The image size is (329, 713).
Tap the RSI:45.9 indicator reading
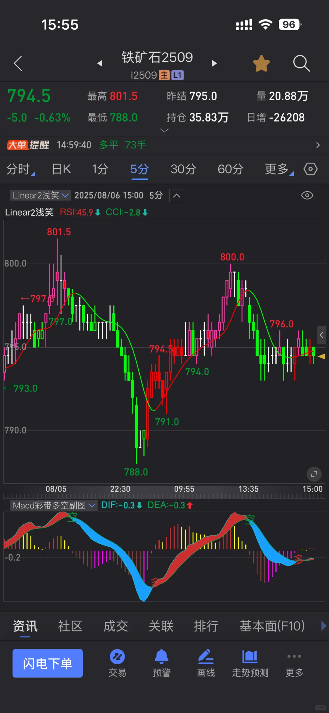pos(80,212)
